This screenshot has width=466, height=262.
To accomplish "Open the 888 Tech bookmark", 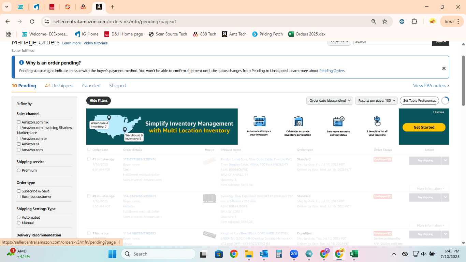I will [205, 34].
